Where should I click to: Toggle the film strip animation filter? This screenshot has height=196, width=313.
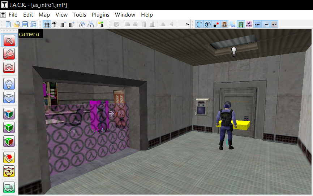point(241,24)
